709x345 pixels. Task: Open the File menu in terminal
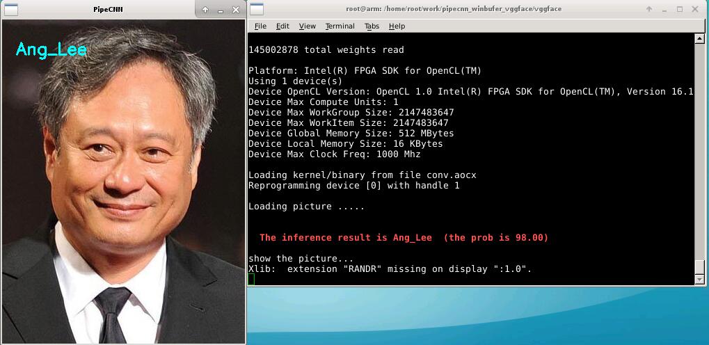coord(260,26)
